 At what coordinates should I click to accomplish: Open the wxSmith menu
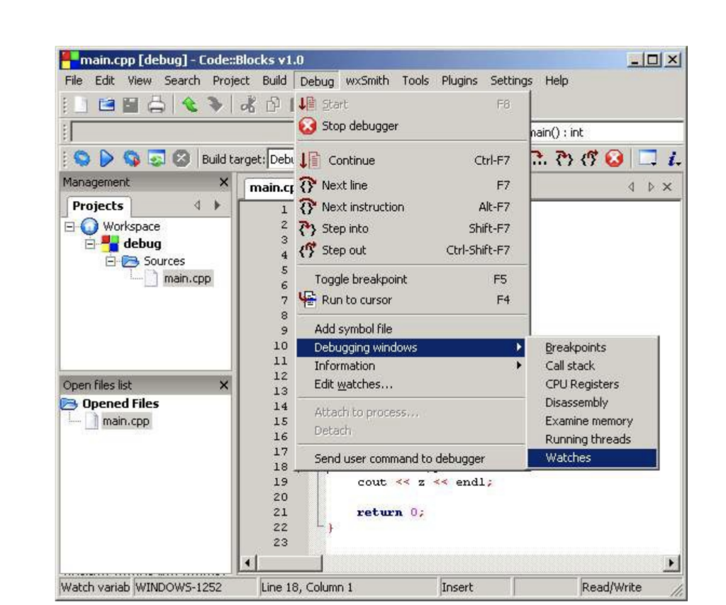pos(367,81)
